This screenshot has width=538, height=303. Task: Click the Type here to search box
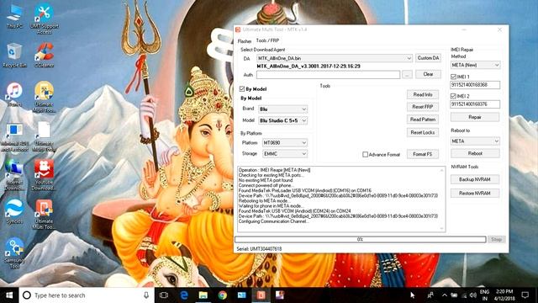point(87,295)
